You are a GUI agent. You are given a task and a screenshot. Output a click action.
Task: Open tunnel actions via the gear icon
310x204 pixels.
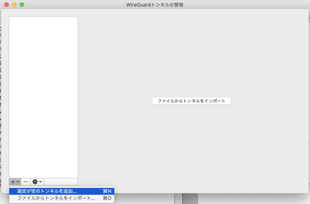(35, 181)
